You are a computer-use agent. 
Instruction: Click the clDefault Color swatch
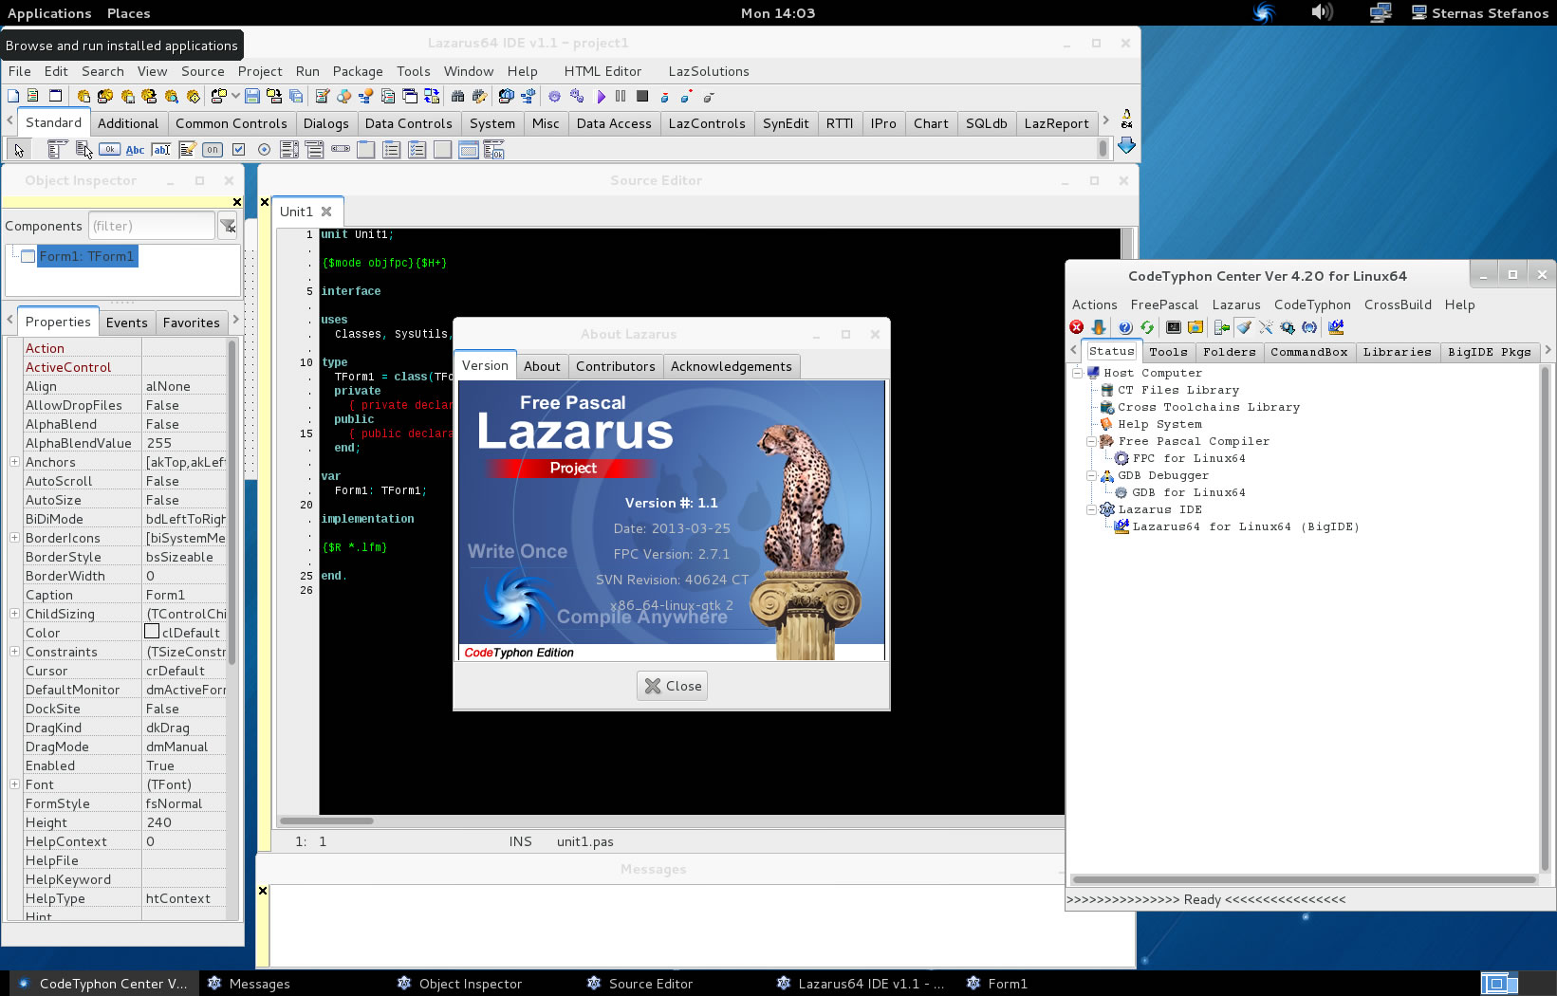click(152, 632)
